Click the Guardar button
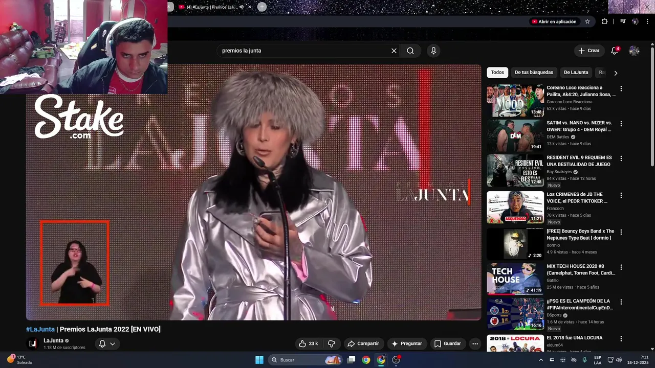655x368 pixels. (x=448, y=343)
